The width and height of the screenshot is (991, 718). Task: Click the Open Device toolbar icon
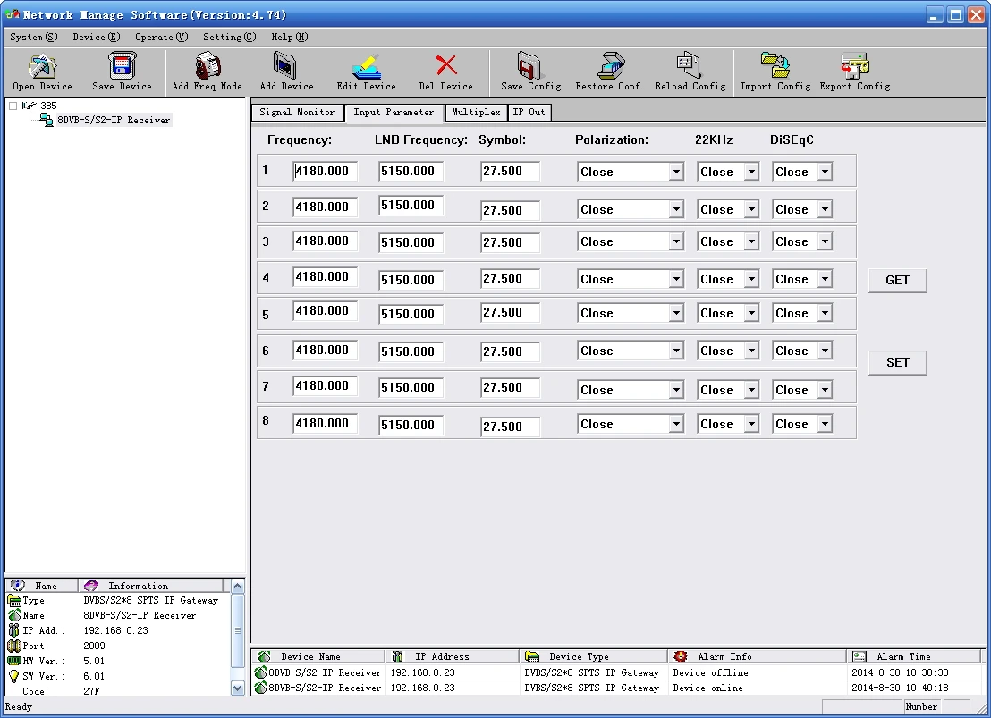tap(42, 66)
